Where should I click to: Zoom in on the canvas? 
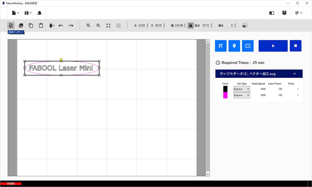tap(88, 25)
